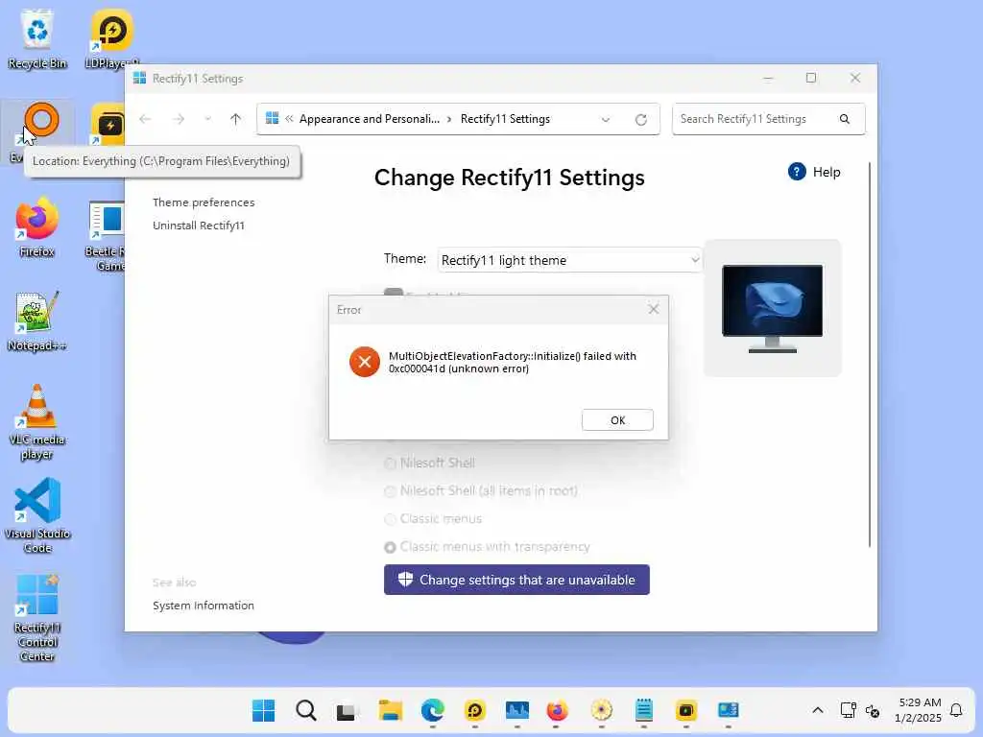The width and height of the screenshot is (983, 737).
Task: Open the clock showing 5:29 AM
Action: pyautogui.click(x=918, y=710)
